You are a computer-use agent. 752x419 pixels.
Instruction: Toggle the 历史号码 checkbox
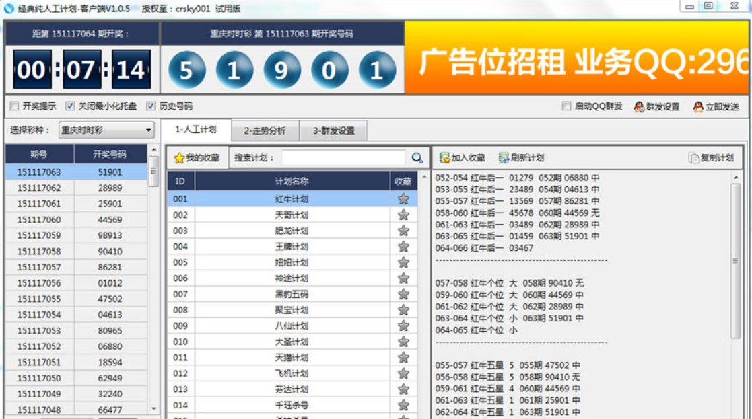coord(151,106)
